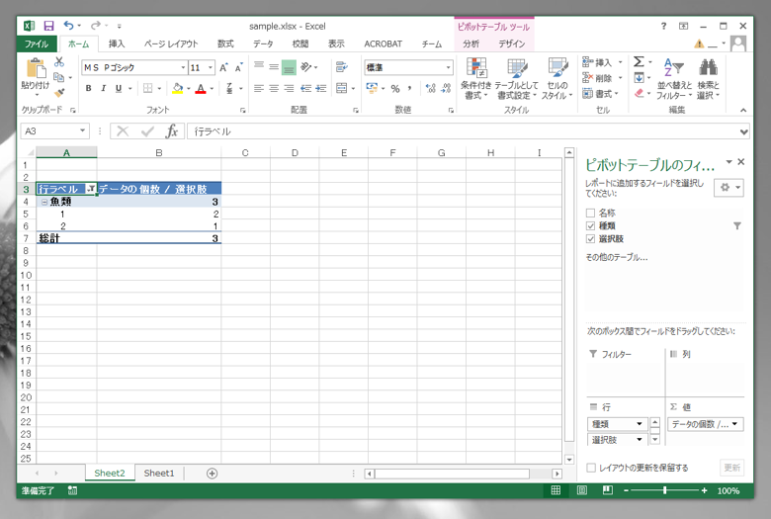Screen dimensions: 771x519
Task: Uncheck the 選択肢 field checkbox
Action: click(590, 239)
